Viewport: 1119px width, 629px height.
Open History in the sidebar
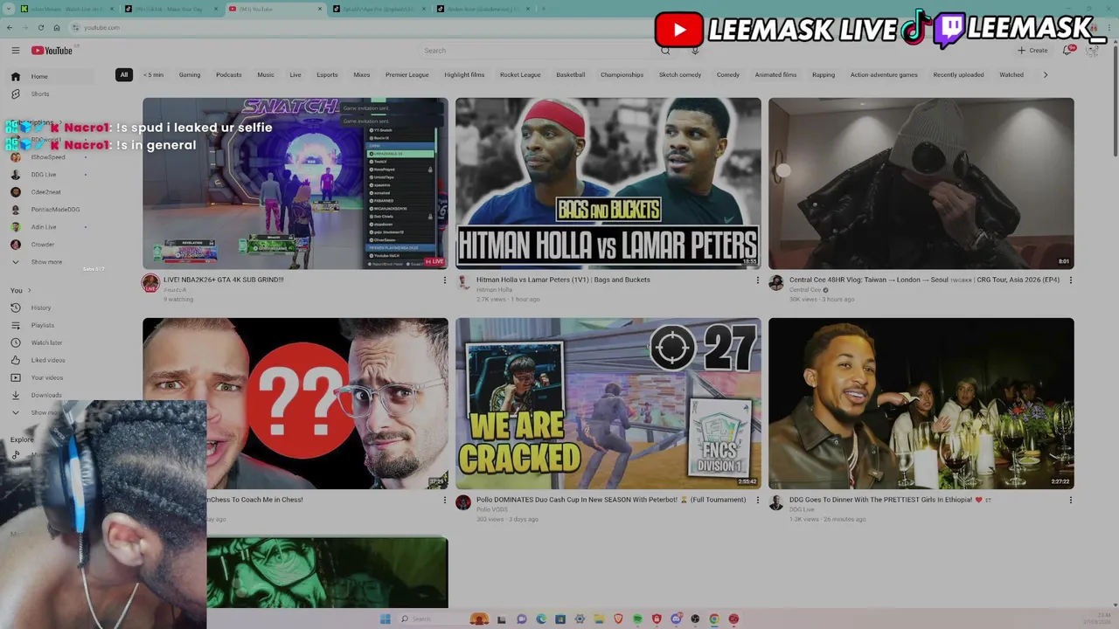[51, 308]
